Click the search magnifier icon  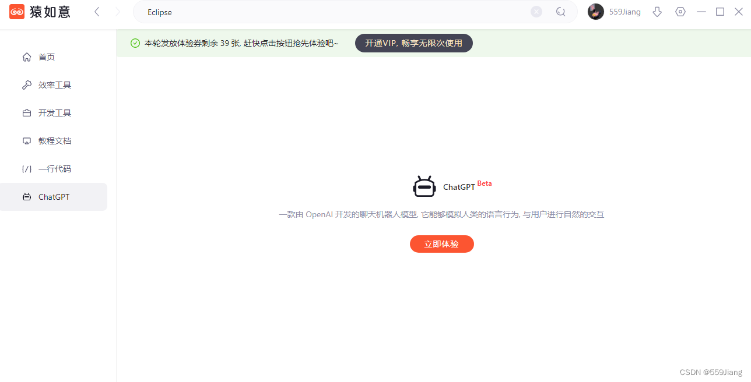pos(561,12)
